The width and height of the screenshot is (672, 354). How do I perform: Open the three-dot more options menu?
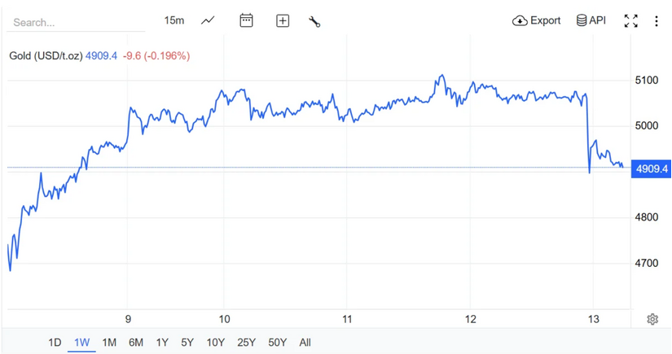point(657,21)
